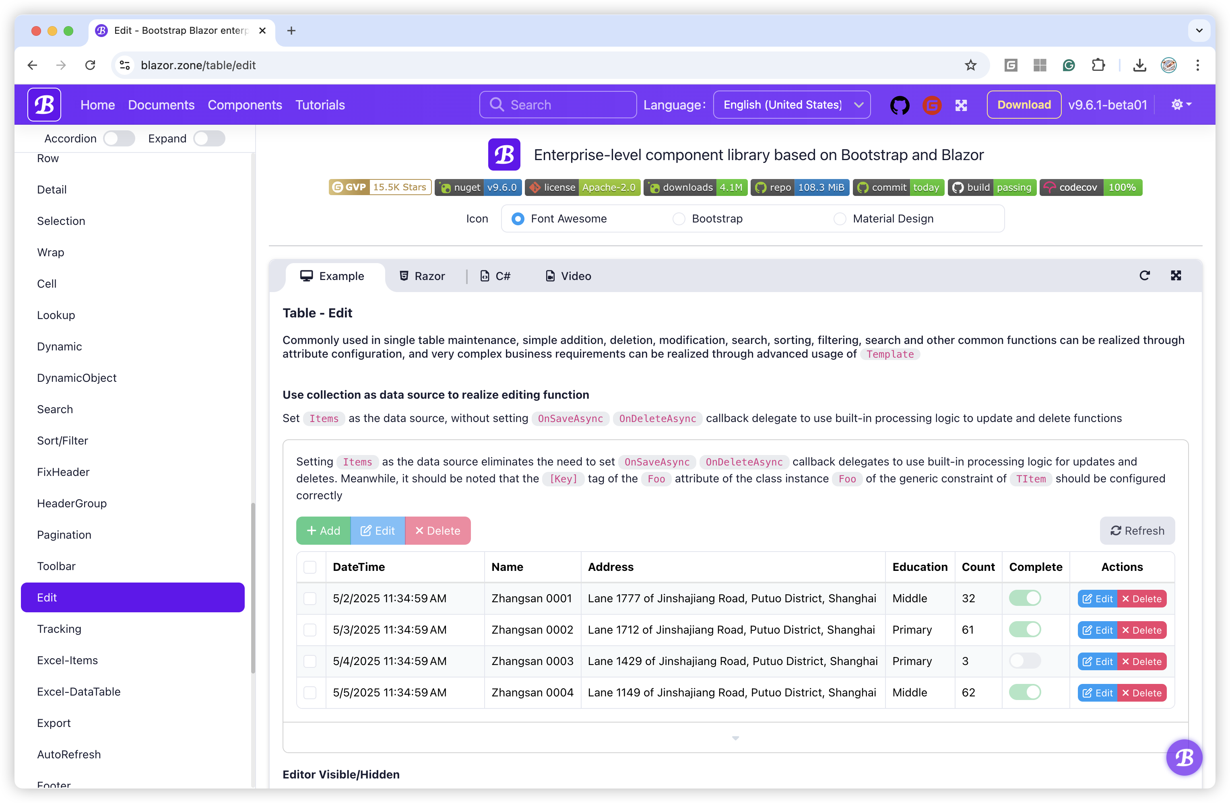Enable the Accordion toggle in sidebar
1230x803 pixels.
tap(119, 138)
